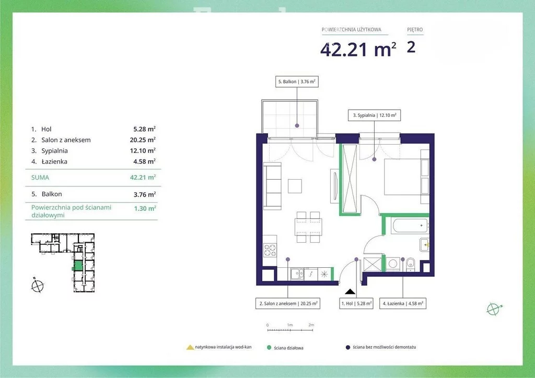
Task: Click the kitchen sink on the bottom counter
Action: click(296, 274)
